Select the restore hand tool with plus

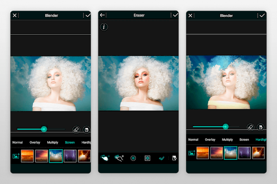[x=119, y=158]
